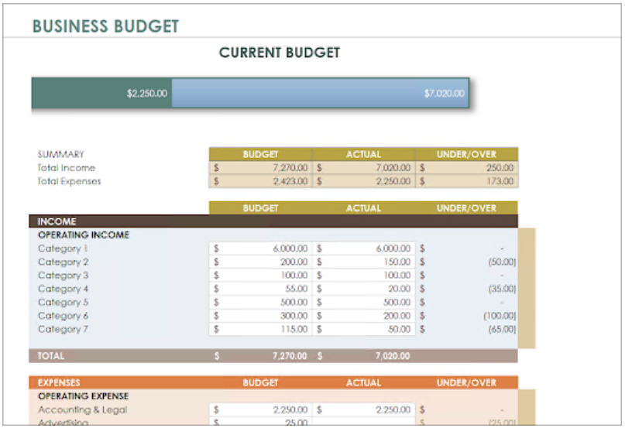
Task: Click the orange EXPENSES section header
Action: (x=60, y=382)
